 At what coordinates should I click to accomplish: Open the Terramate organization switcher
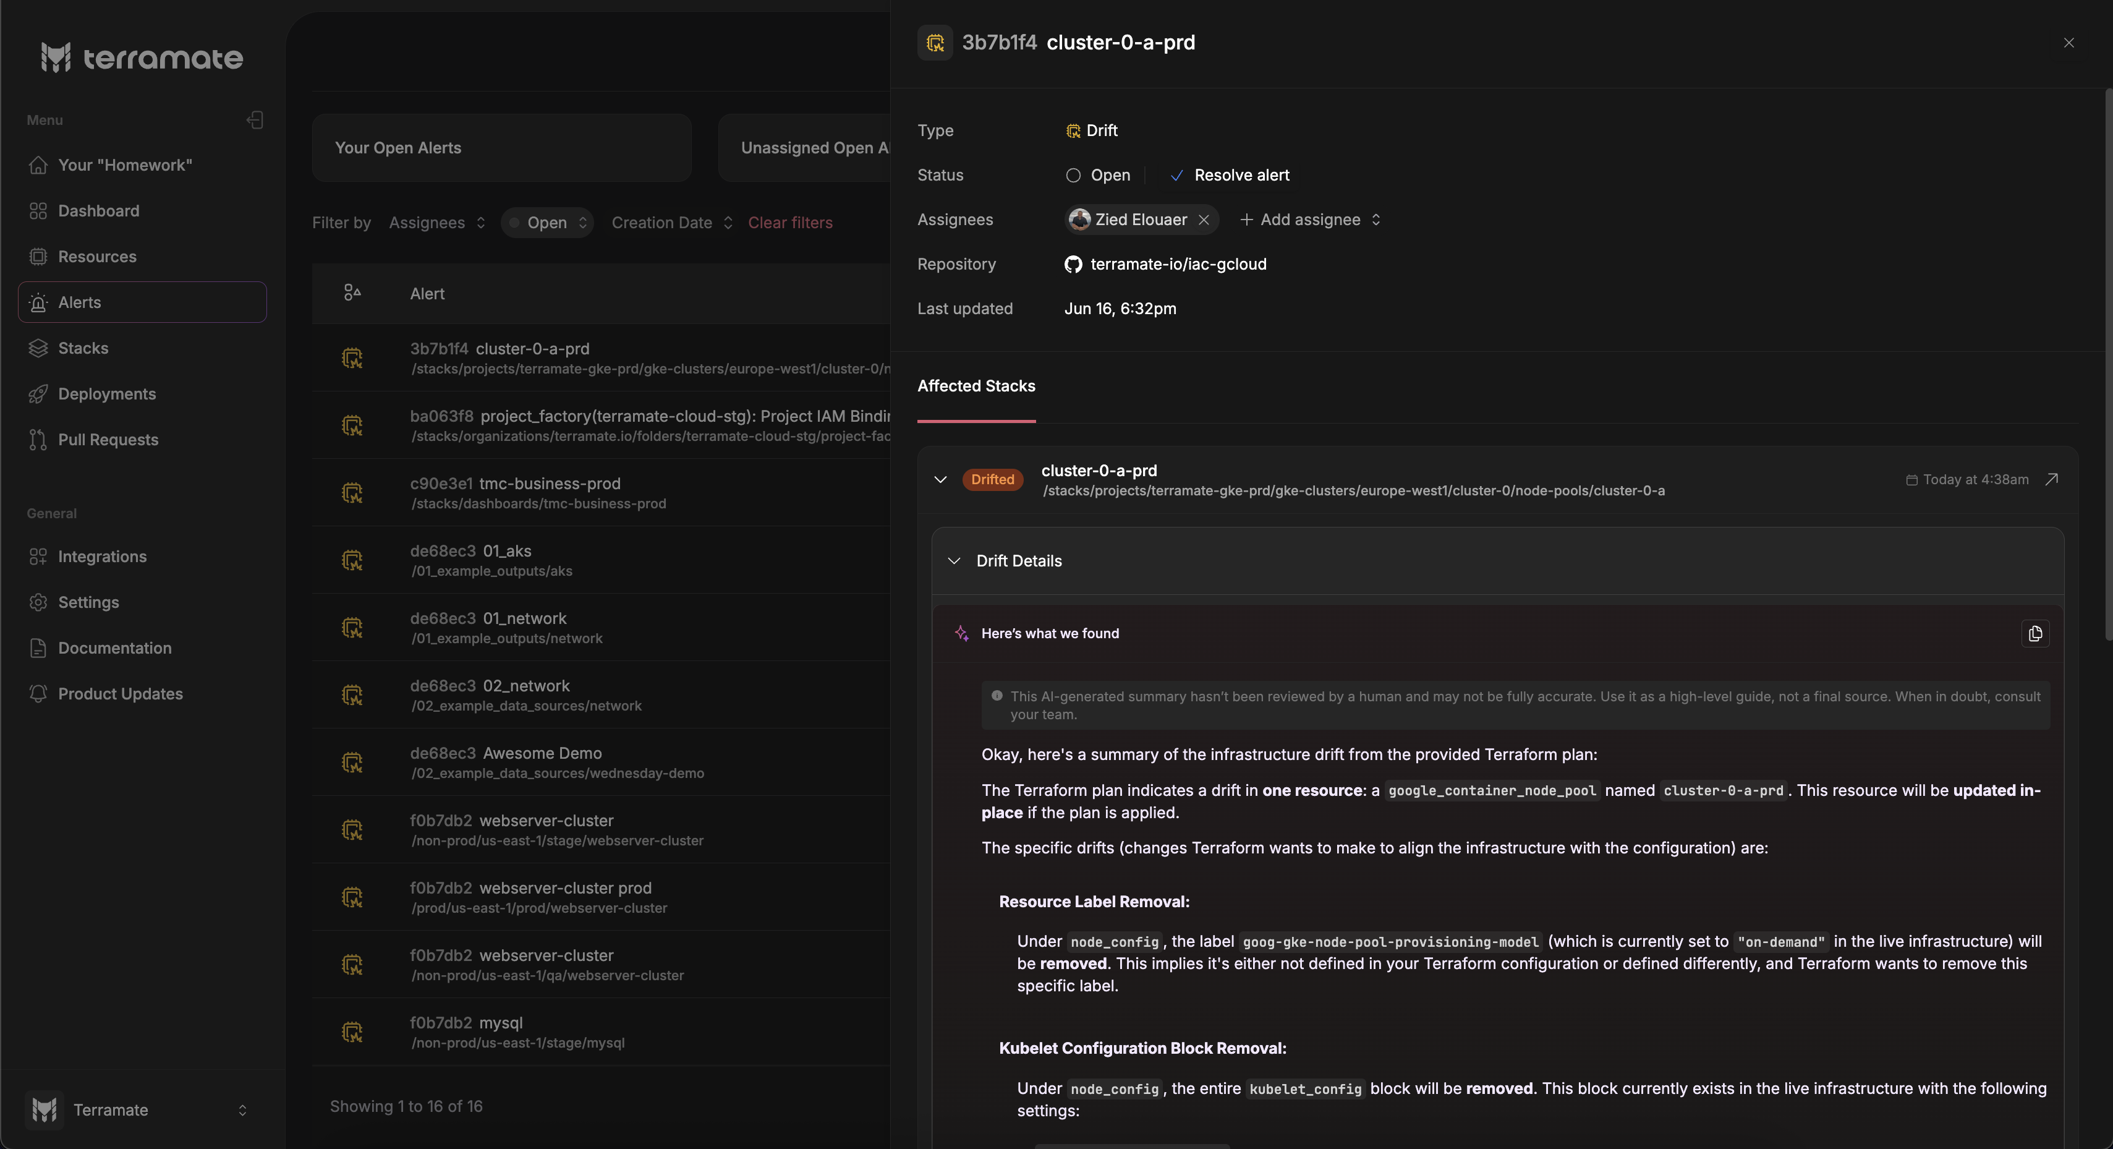tap(142, 1109)
